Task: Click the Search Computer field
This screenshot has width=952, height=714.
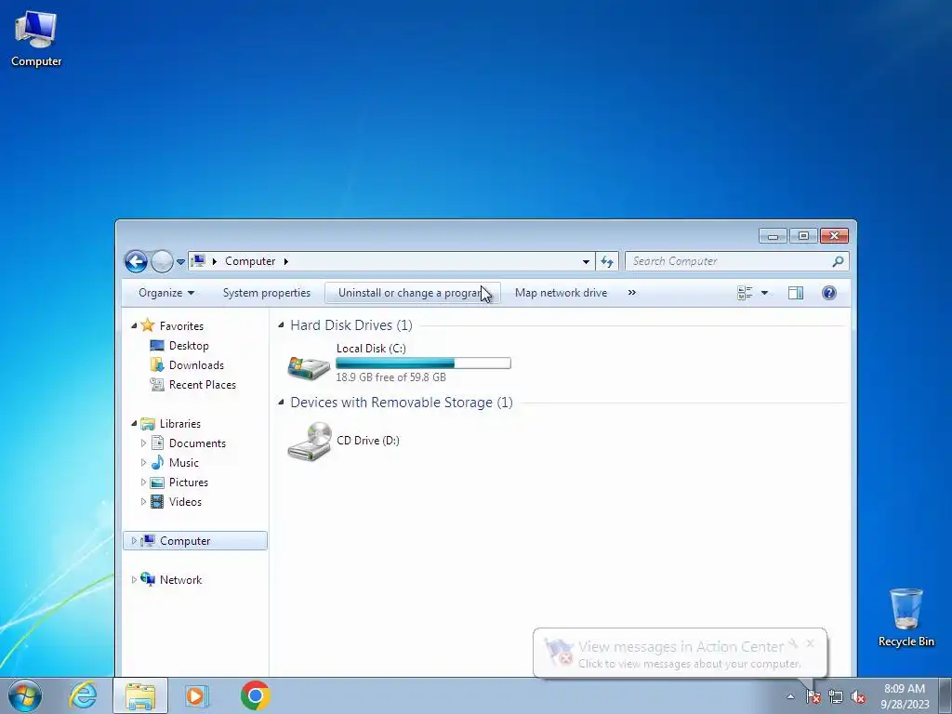Action: (729, 261)
